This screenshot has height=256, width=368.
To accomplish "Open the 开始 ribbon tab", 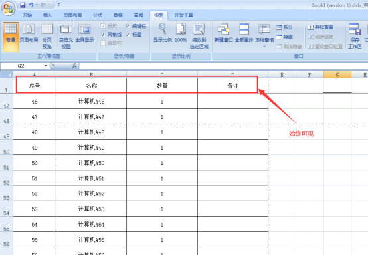I will coord(27,15).
